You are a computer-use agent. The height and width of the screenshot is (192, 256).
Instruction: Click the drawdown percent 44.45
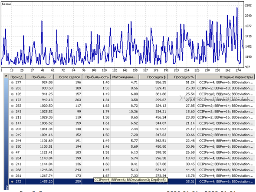coord(190,170)
